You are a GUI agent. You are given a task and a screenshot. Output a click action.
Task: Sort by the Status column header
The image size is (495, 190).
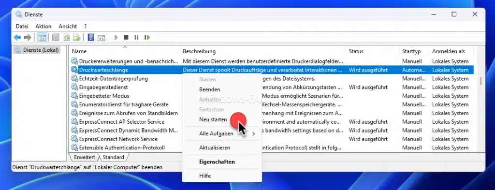click(x=373, y=51)
